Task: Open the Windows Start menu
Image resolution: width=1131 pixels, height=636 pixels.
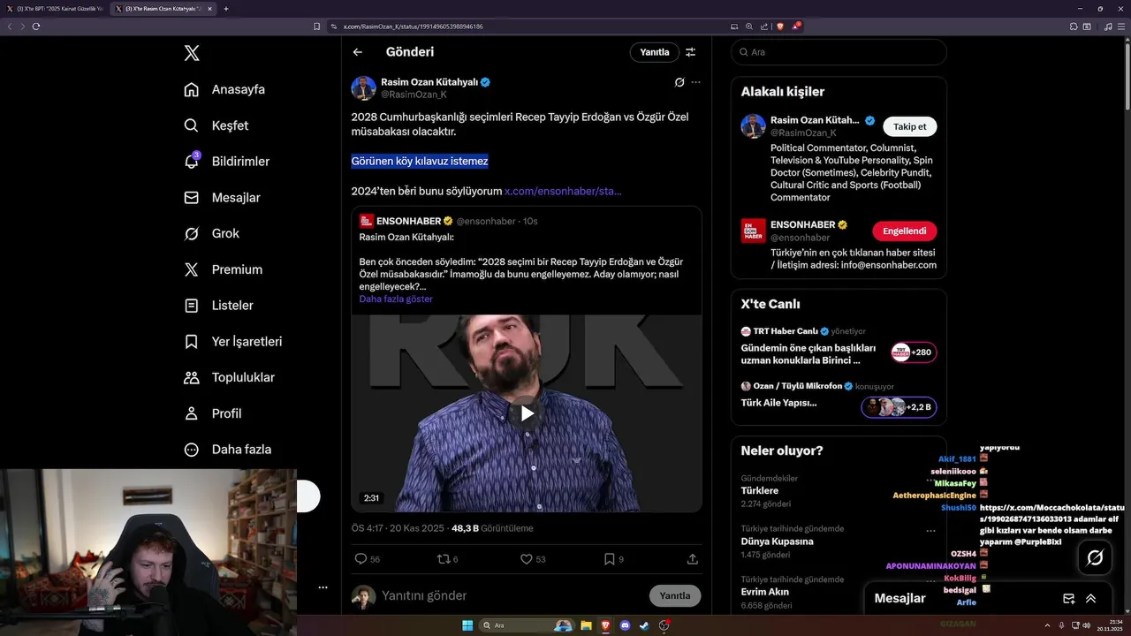Action: click(467, 625)
